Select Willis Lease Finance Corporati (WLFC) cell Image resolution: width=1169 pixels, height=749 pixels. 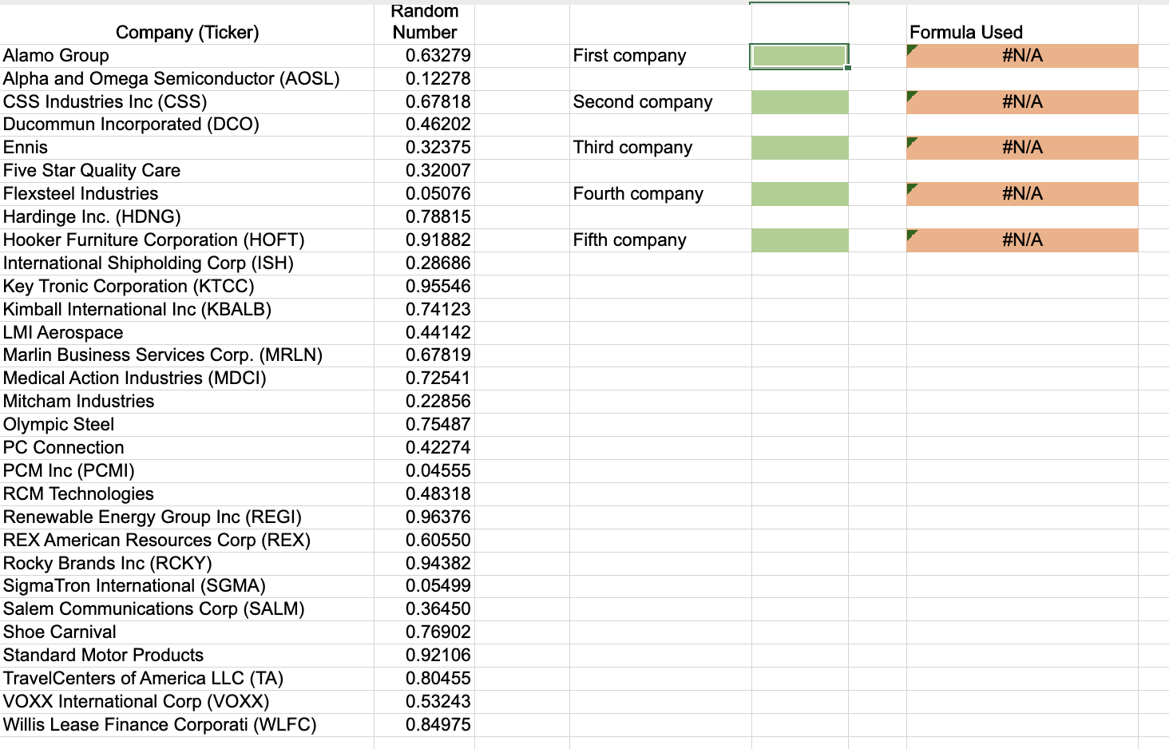coord(187,725)
